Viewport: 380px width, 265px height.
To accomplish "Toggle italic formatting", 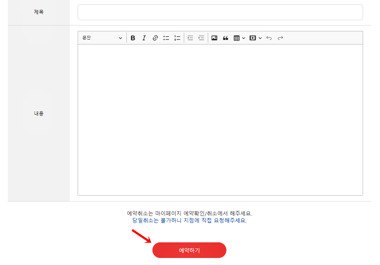I will click(144, 38).
